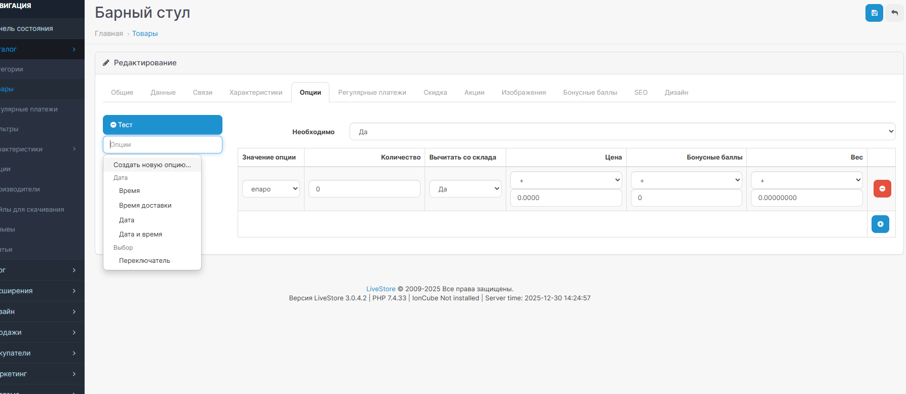Open the weight prefix plus dropdown
This screenshot has width=906, height=394.
[806, 180]
